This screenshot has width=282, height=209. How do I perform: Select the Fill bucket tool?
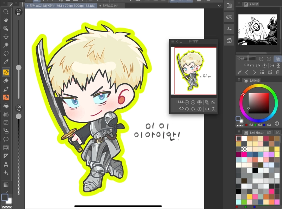[x=6, y=106]
